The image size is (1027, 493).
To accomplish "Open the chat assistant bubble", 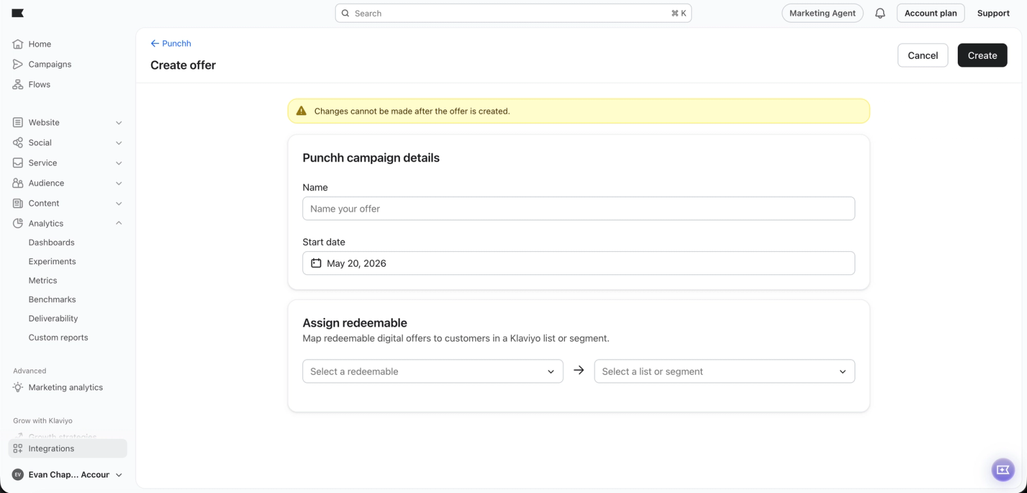I will pyautogui.click(x=1003, y=470).
